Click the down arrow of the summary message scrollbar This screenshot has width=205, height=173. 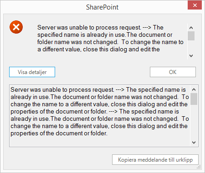pyautogui.click(x=191, y=56)
